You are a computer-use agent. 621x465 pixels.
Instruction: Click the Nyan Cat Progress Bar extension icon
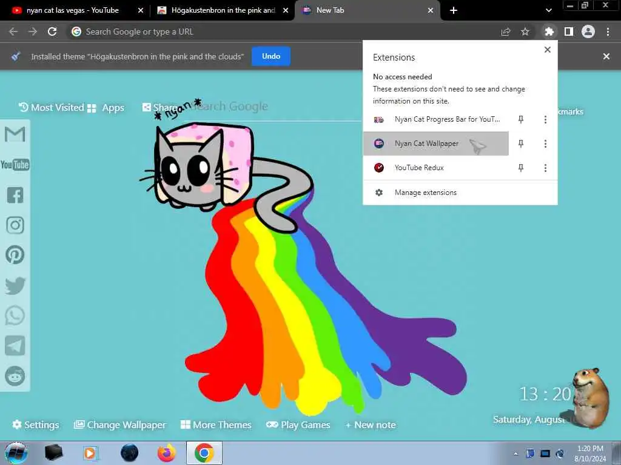pos(379,119)
